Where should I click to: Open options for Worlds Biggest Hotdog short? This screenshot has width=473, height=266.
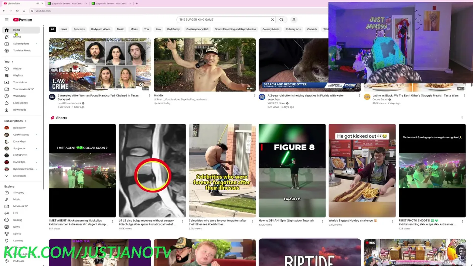click(392, 222)
